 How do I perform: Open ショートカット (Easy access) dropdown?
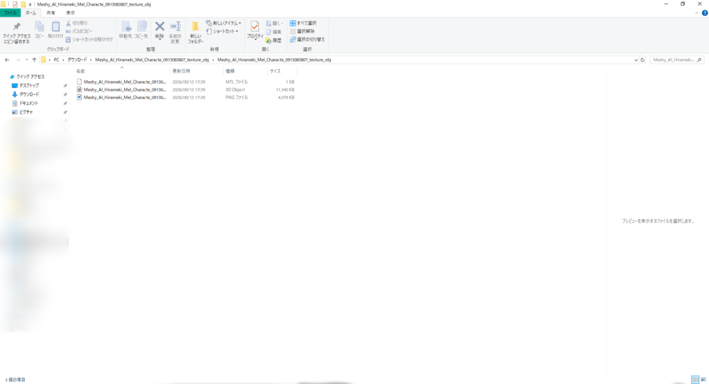[222, 31]
